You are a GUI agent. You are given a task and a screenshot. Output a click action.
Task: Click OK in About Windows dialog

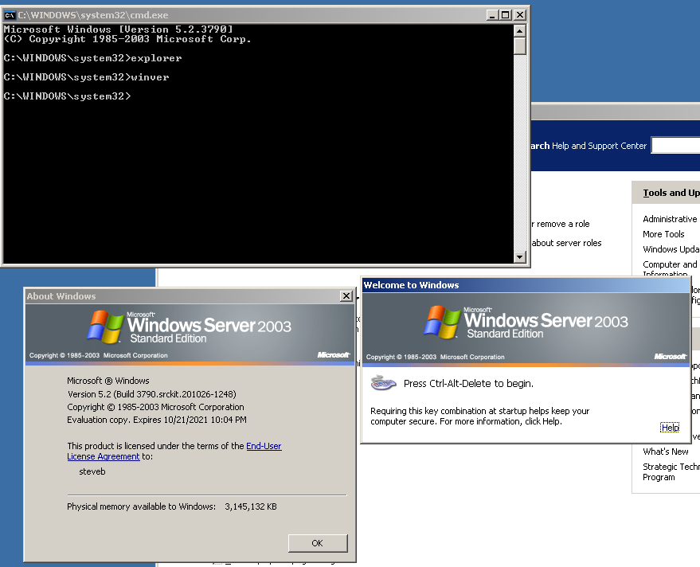click(x=318, y=543)
